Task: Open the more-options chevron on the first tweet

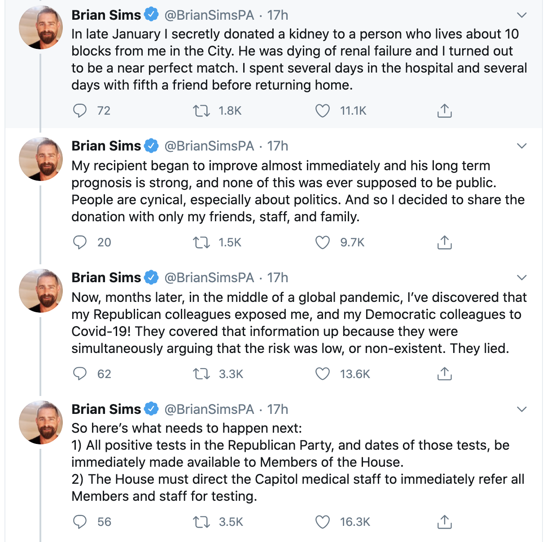Action: [521, 15]
